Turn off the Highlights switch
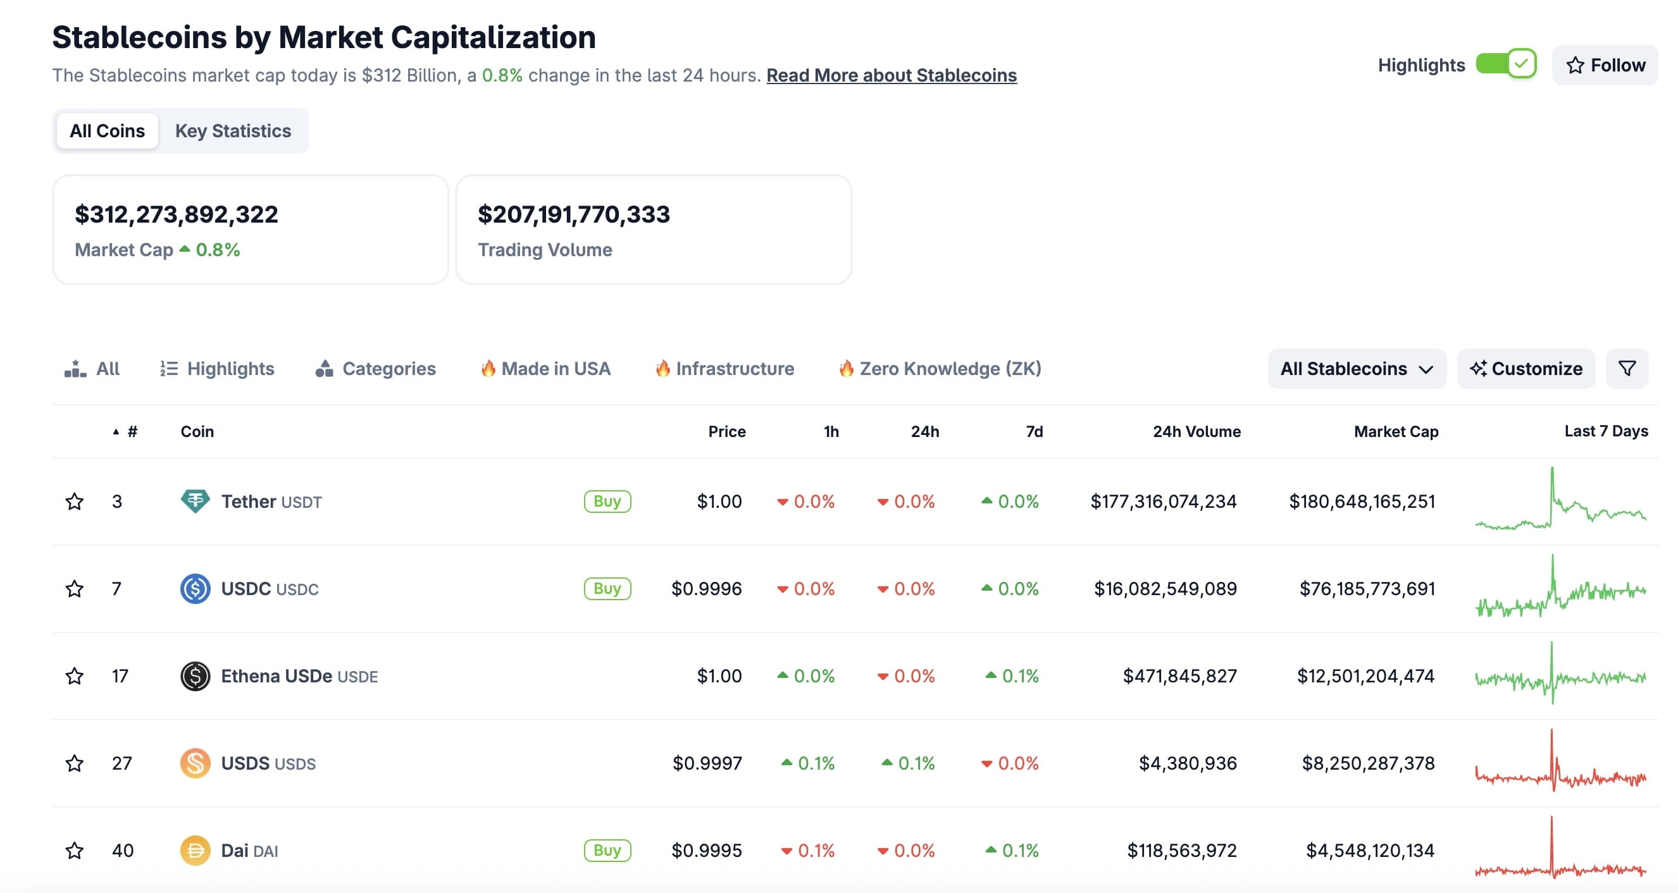Image resolution: width=1678 pixels, height=893 pixels. coord(1505,65)
